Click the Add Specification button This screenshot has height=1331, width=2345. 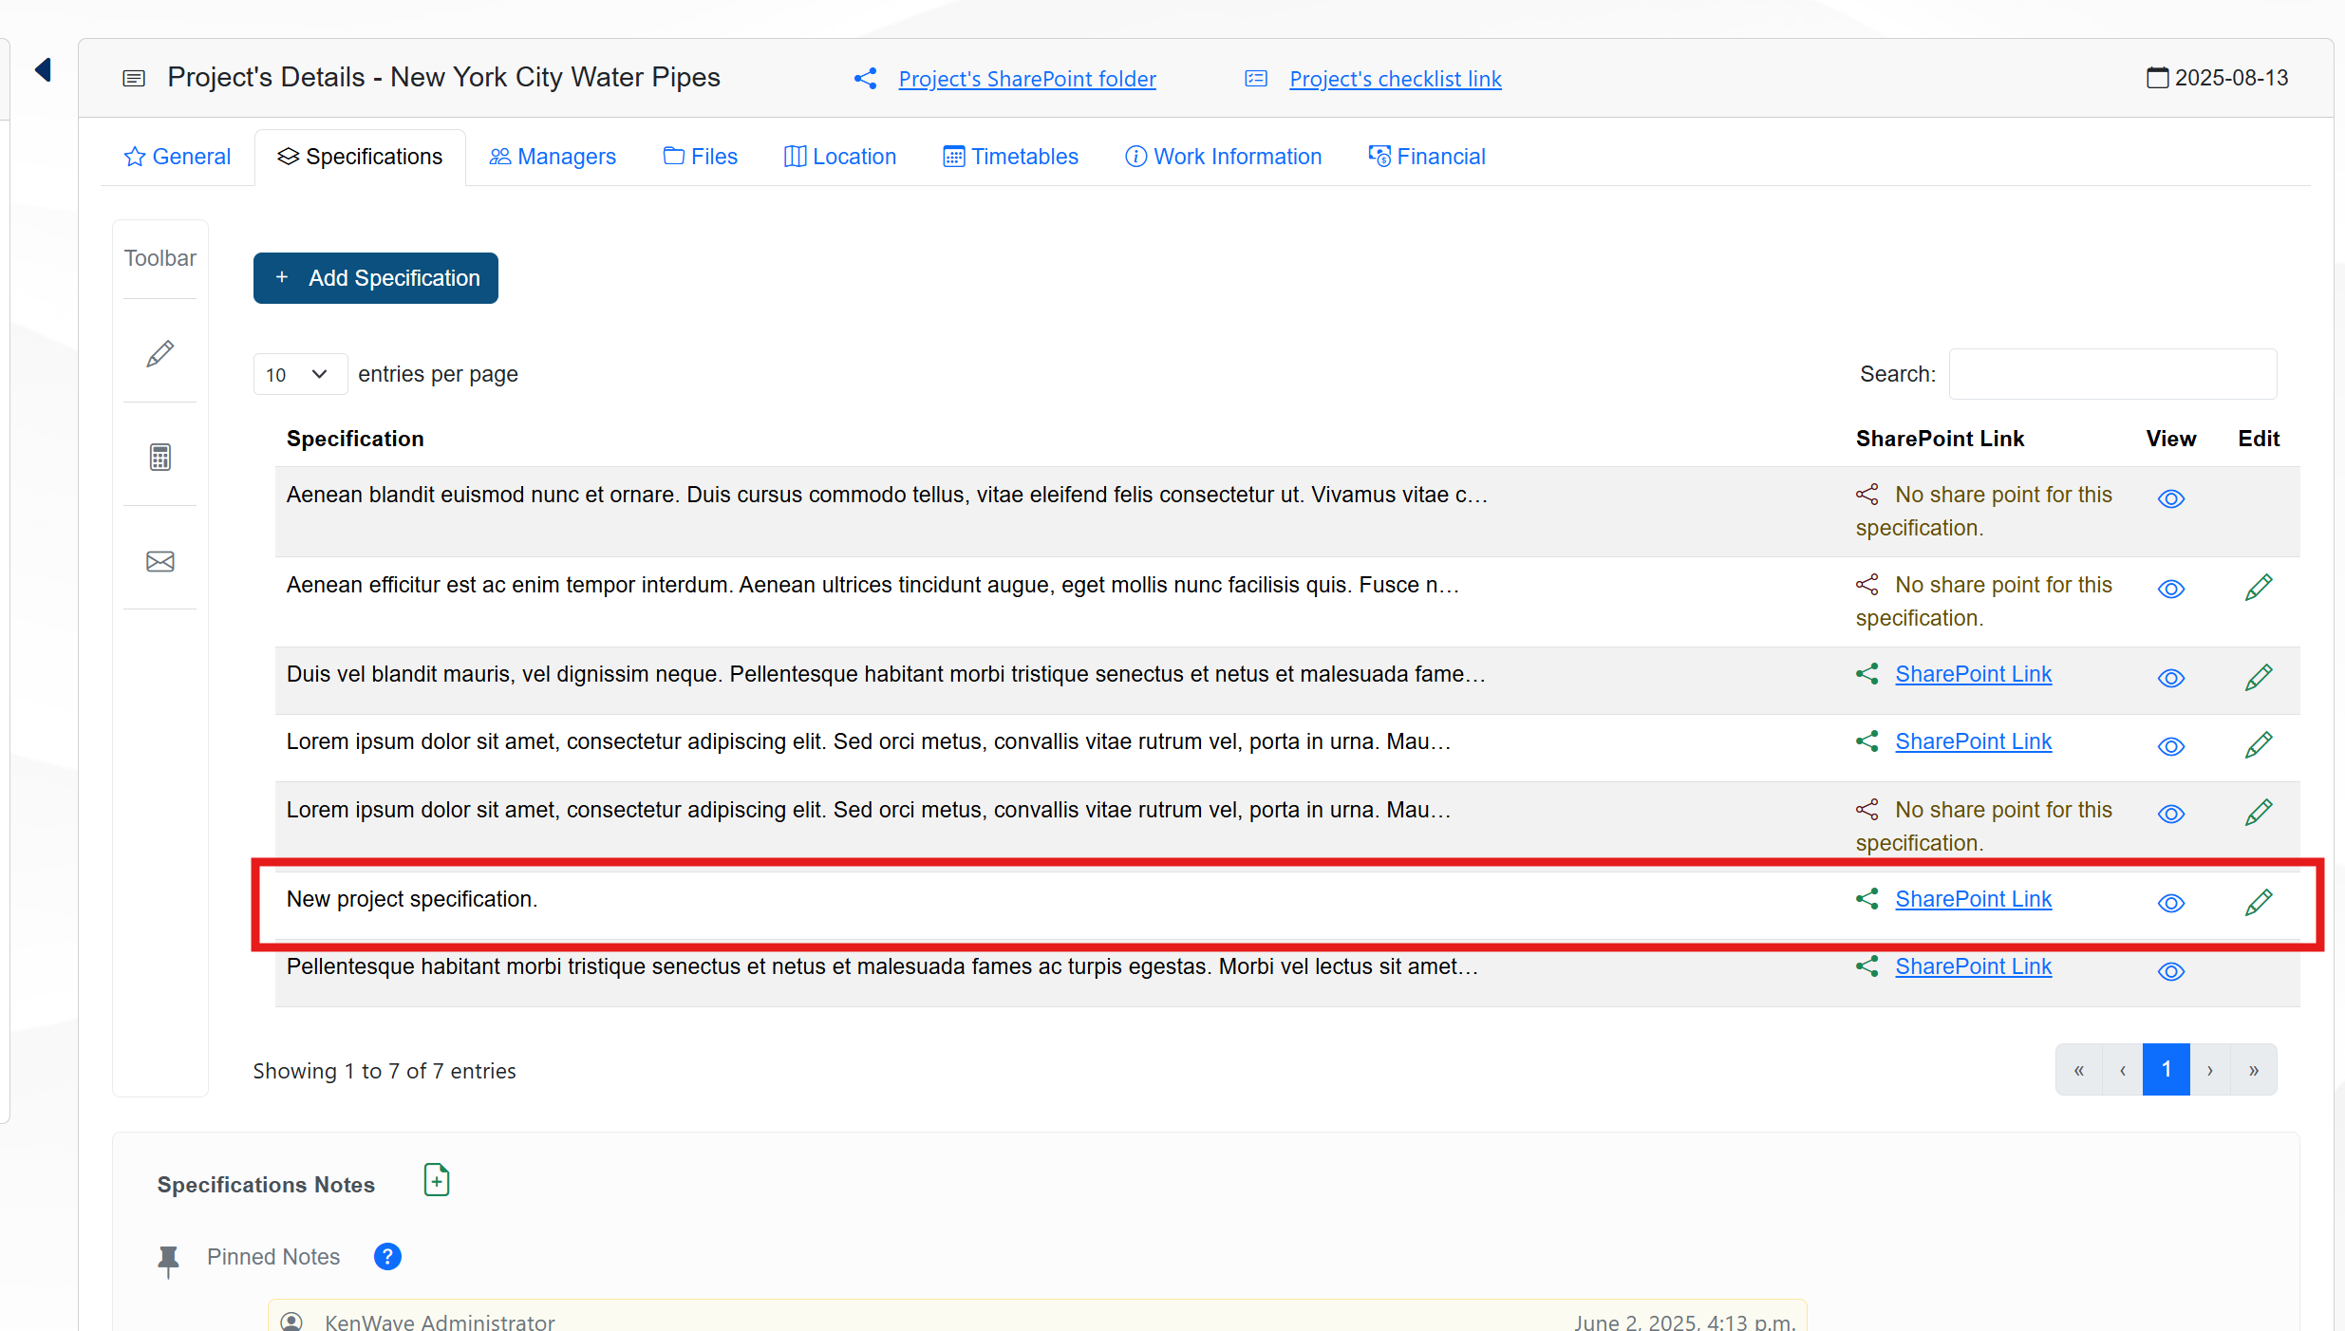click(375, 278)
